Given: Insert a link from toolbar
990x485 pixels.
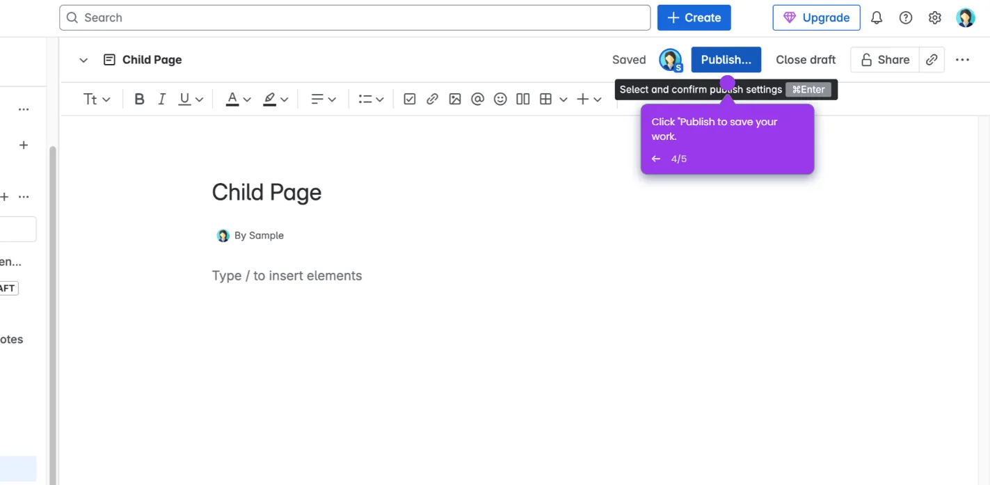Looking at the screenshot, I should (432, 100).
